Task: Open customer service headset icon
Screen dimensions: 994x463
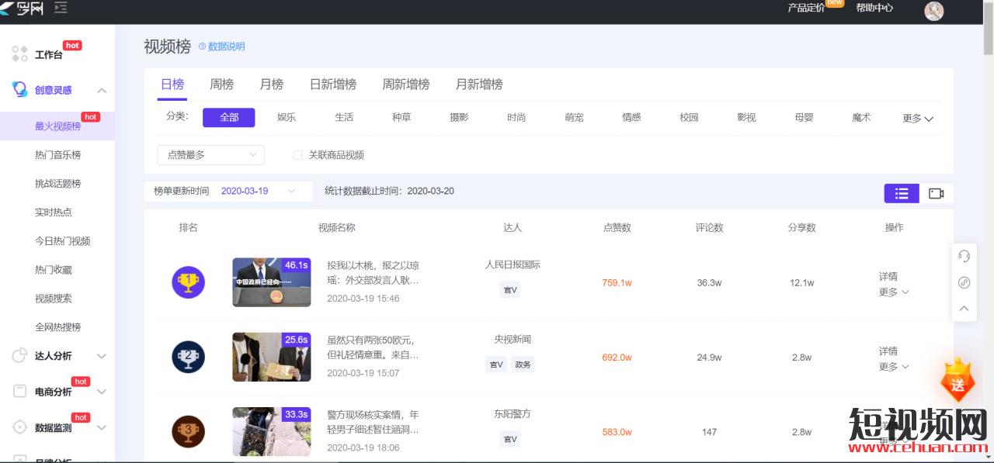Action: coord(964,256)
